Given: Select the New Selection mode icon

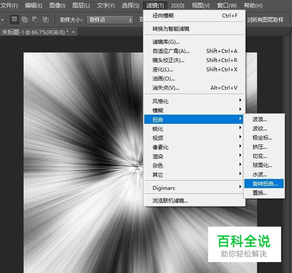Looking at the screenshot, I should point(14,19).
